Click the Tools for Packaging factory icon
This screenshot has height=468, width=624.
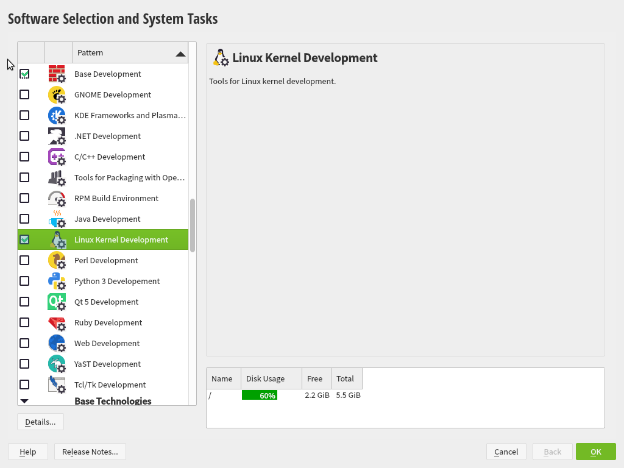57,177
